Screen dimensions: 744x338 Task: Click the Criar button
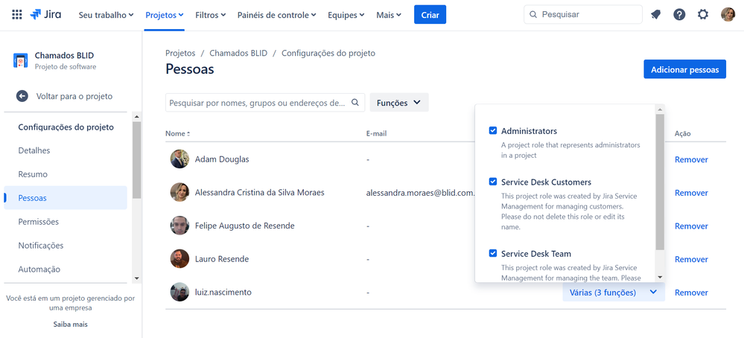coord(430,15)
